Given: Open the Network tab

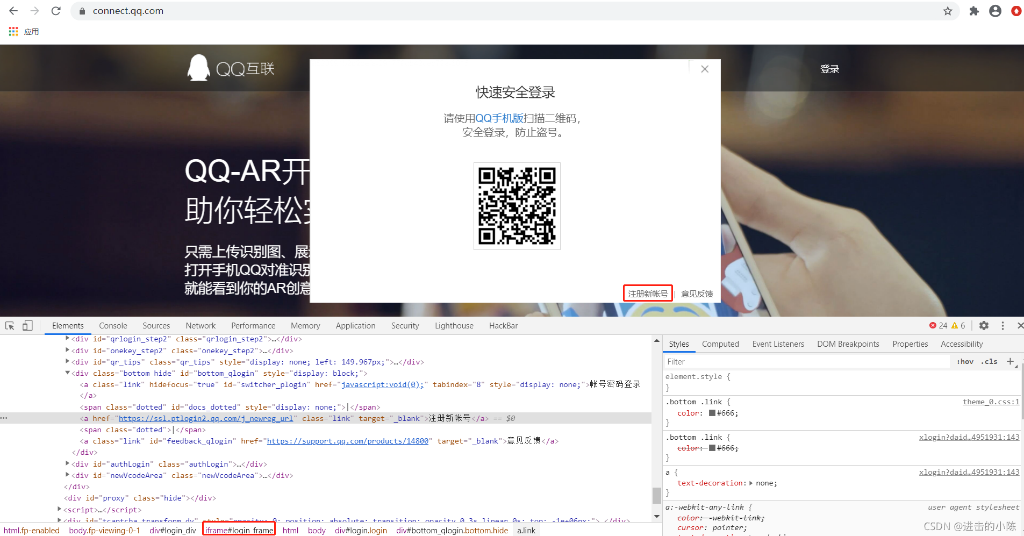Looking at the screenshot, I should tap(200, 325).
